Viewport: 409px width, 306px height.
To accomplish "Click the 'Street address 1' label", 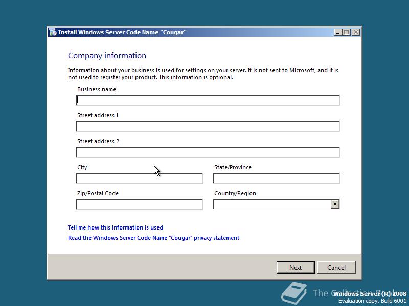I will coord(98,115).
